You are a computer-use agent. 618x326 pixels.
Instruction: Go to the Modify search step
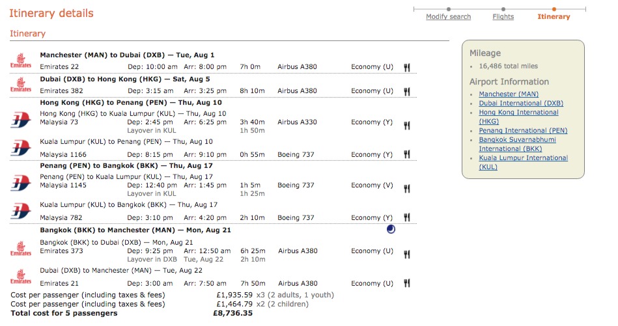coord(448,16)
